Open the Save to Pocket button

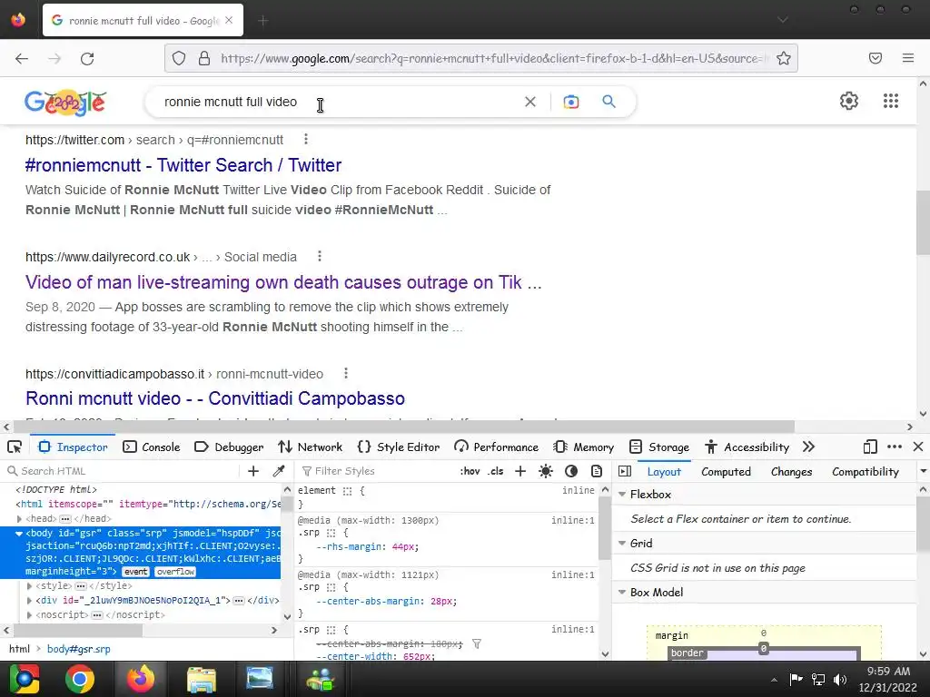(875, 58)
